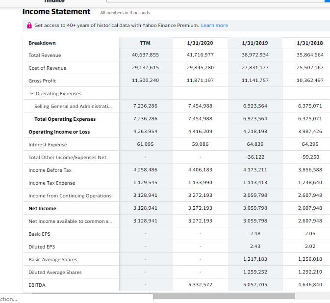330x303 pixels.
Task: Click 2018 Basic Average Shares 1,256,018
Action: coord(310,259)
